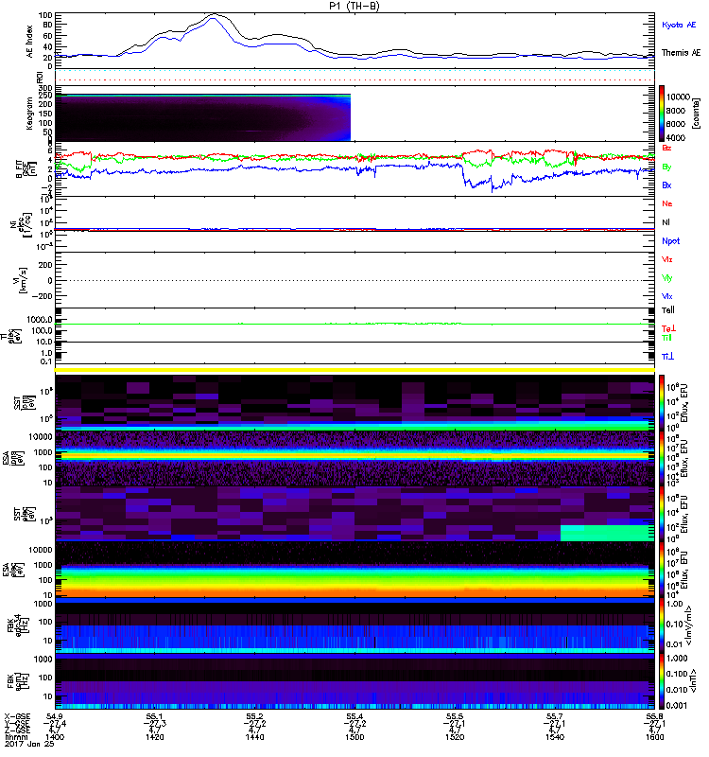Click the green By legend label
The width and height of the screenshot is (709, 757).
pyautogui.click(x=666, y=167)
